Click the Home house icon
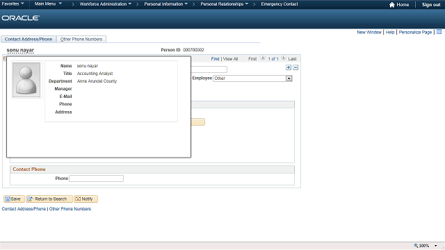 click(x=392, y=5)
